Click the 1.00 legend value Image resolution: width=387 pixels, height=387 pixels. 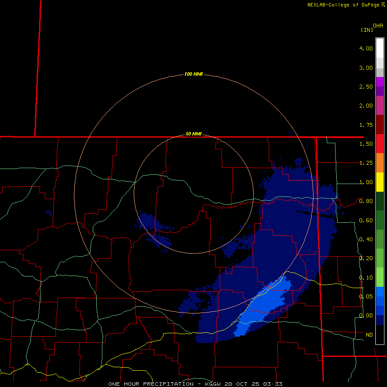[x=366, y=182]
